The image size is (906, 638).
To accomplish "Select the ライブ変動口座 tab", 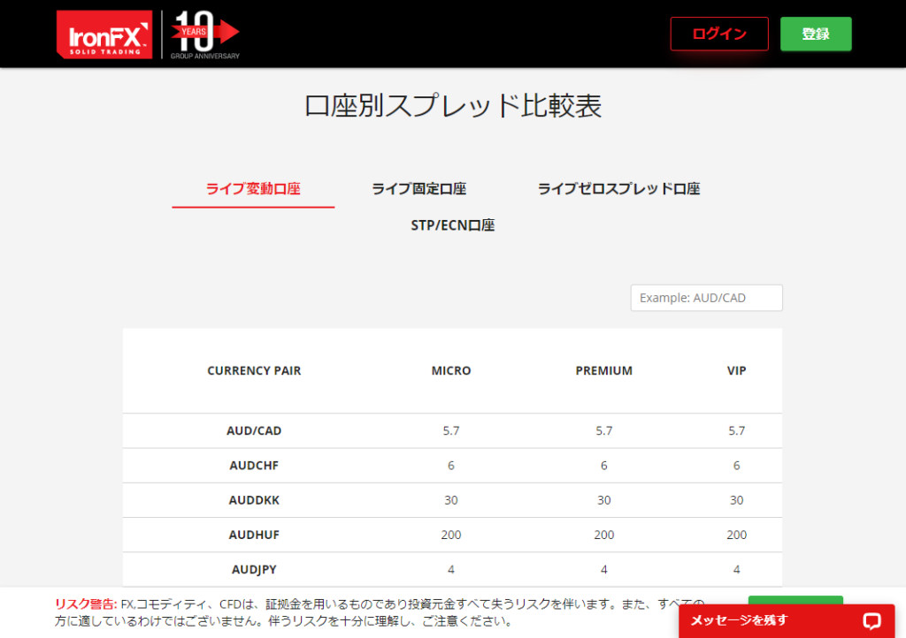I will click(253, 188).
